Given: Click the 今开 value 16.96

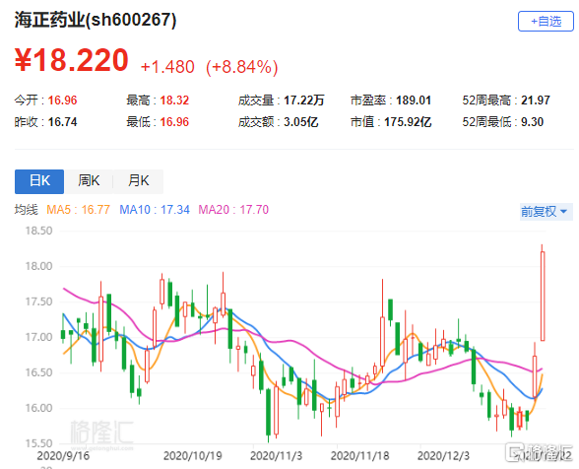Looking at the screenshot, I should 62,100.
